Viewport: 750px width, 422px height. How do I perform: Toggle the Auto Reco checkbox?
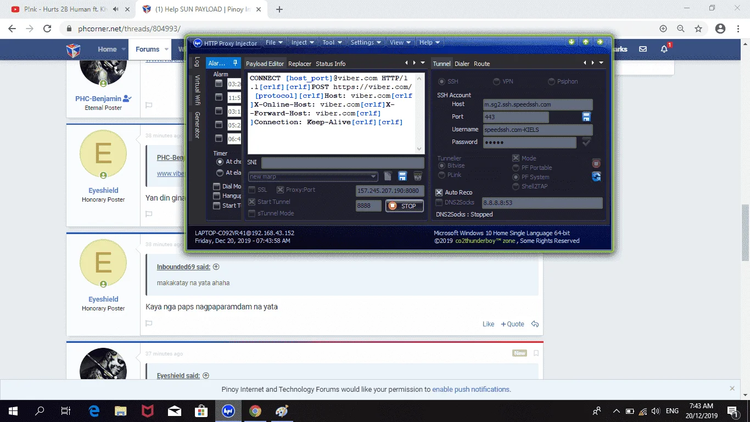(x=439, y=192)
